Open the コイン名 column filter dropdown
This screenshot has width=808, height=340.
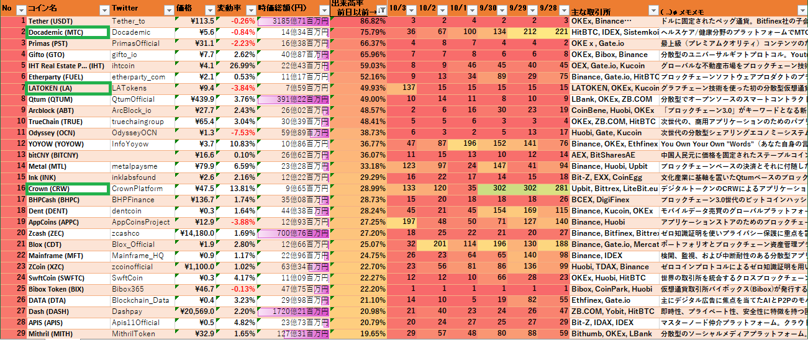point(104,11)
